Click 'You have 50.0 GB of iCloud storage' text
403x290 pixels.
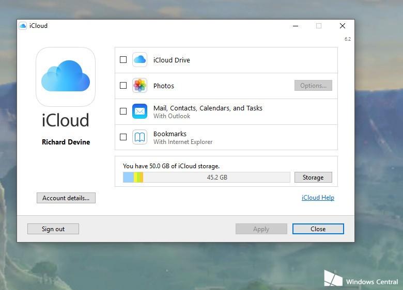(x=171, y=166)
